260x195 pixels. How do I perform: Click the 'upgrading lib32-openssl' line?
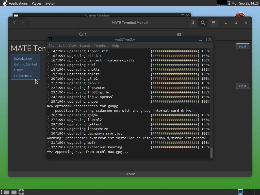(x=128, y=97)
